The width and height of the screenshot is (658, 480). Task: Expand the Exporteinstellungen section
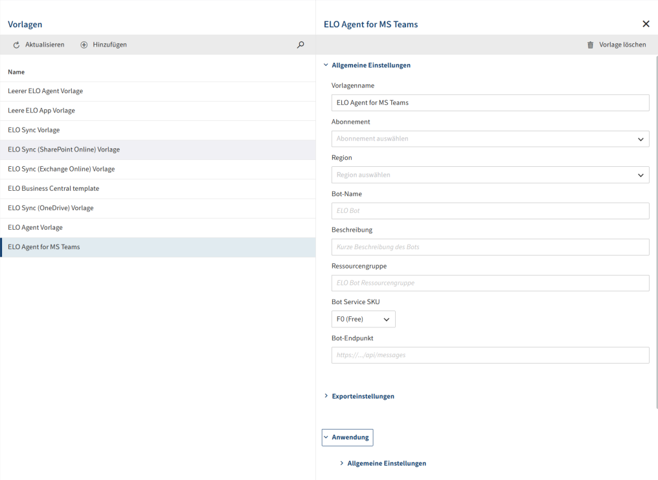click(359, 396)
